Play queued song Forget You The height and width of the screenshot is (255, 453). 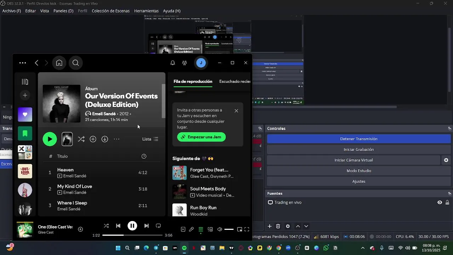click(208, 173)
